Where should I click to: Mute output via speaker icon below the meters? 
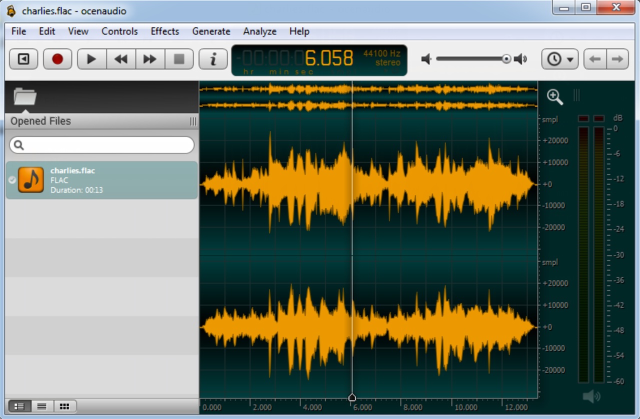tap(591, 395)
